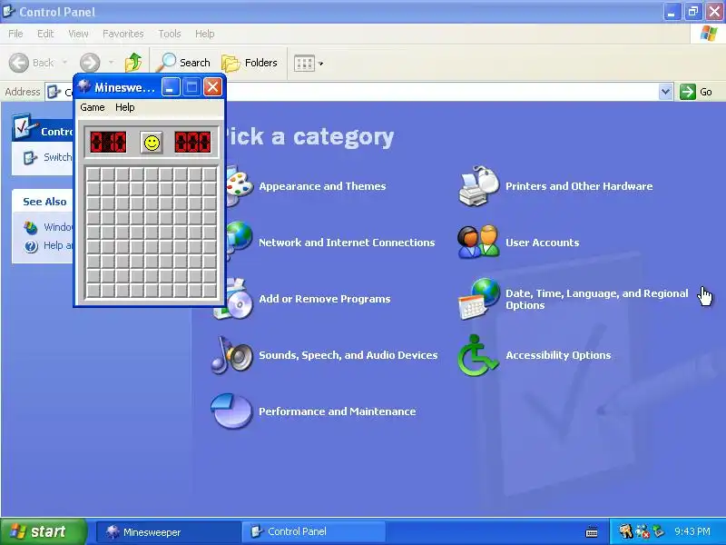
Task: Minimize the Control Panel window
Action: 672,12
